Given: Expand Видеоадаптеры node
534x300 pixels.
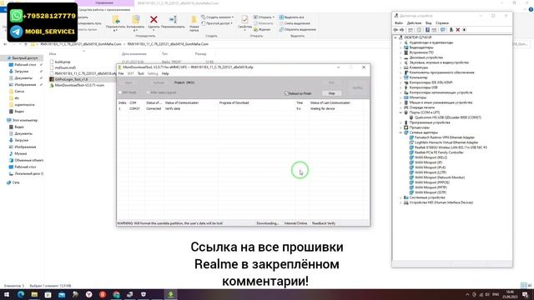Looking at the screenshot, I should pyautogui.click(x=400, y=47).
